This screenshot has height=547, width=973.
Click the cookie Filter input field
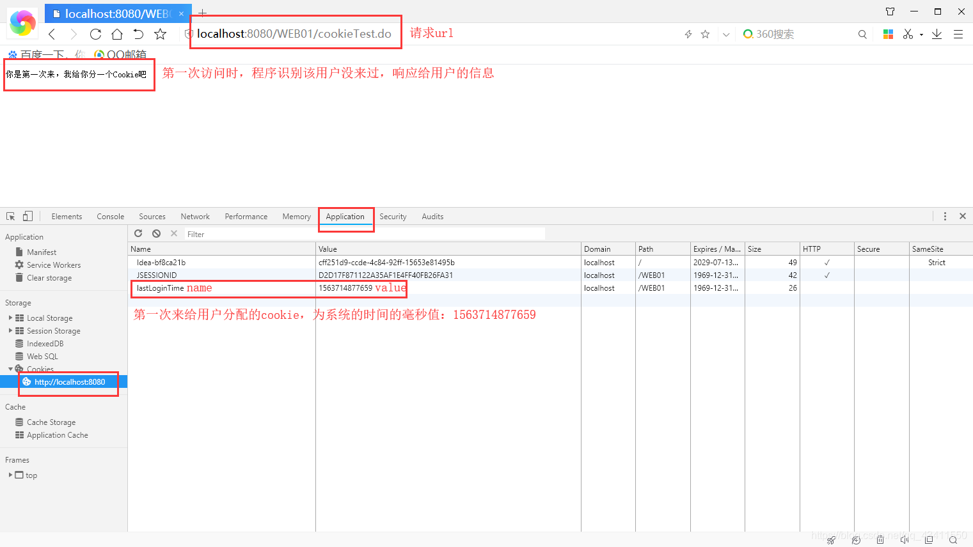pos(365,234)
